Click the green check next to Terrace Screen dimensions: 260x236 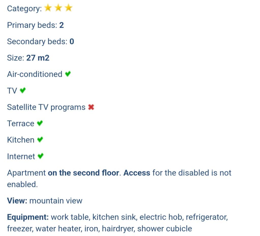point(40,123)
